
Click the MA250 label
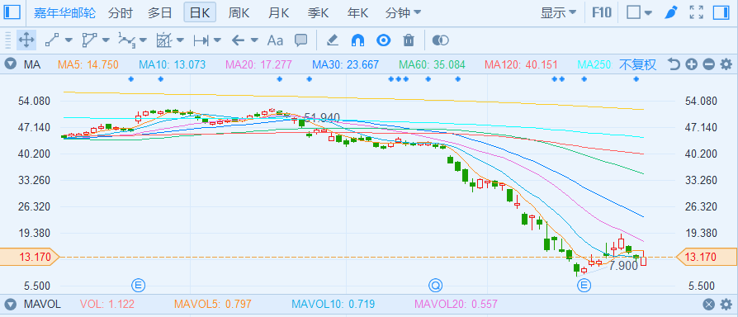coord(594,65)
